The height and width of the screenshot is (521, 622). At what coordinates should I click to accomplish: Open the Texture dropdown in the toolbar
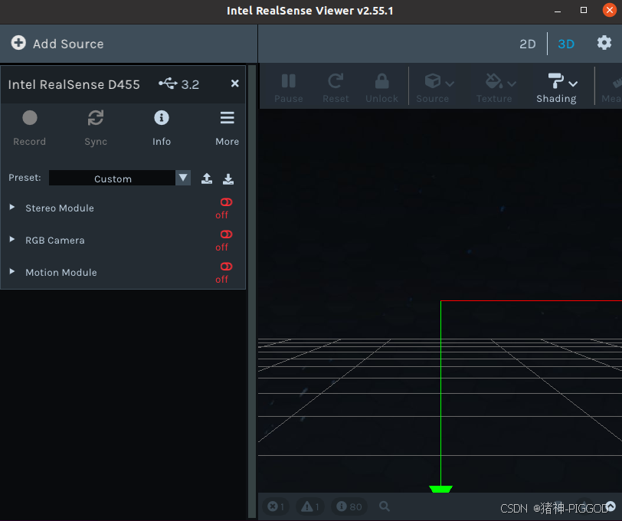pyautogui.click(x=496, y=88)
